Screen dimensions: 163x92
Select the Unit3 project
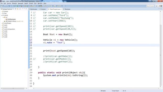click(x=6, y=25)
